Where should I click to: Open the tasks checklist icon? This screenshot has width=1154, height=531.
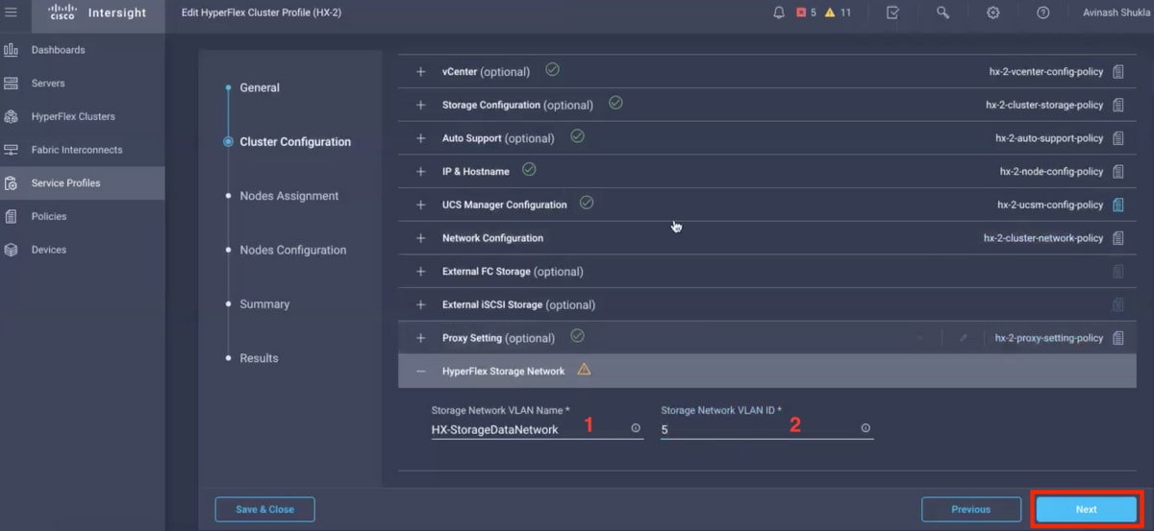tap(892, 12)
